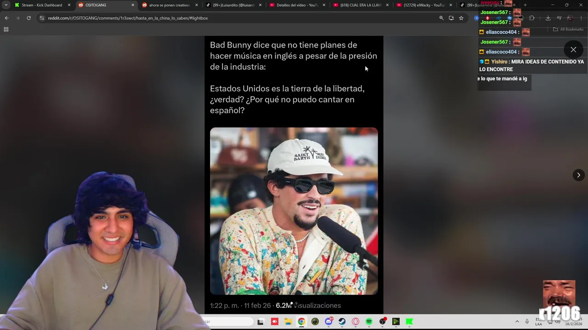Close the elWacky YouTube tab
This screenshot has width=588, height=330.
click(451, 5)
